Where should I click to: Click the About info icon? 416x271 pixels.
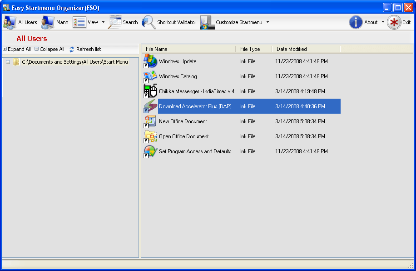click(x=356, y=22)
